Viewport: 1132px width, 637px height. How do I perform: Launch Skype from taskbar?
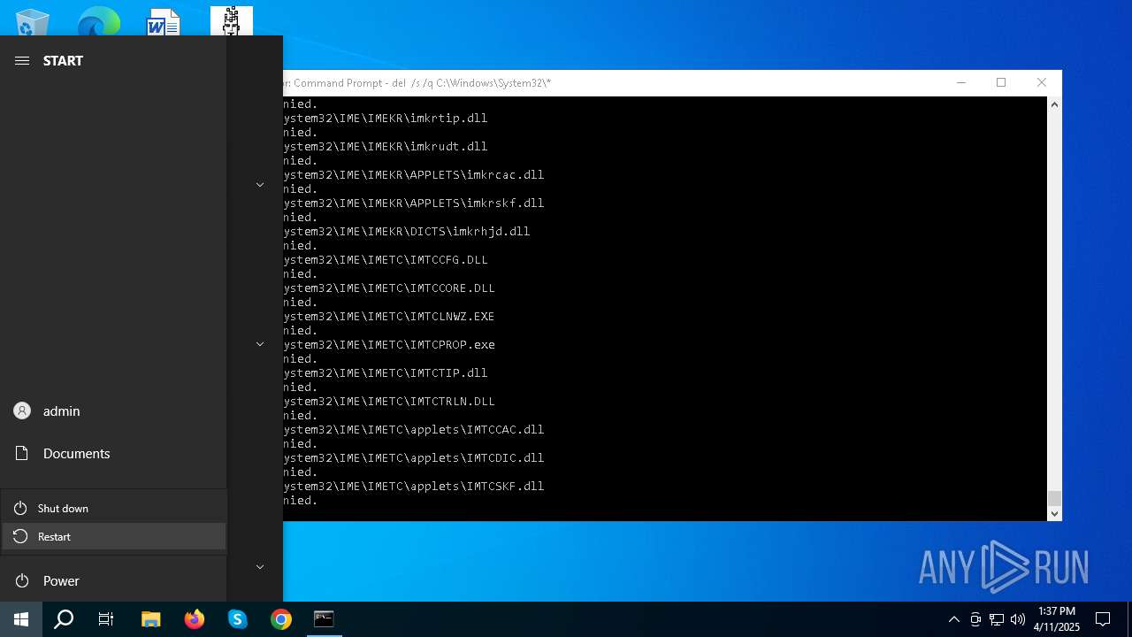[x=238, y=619]
